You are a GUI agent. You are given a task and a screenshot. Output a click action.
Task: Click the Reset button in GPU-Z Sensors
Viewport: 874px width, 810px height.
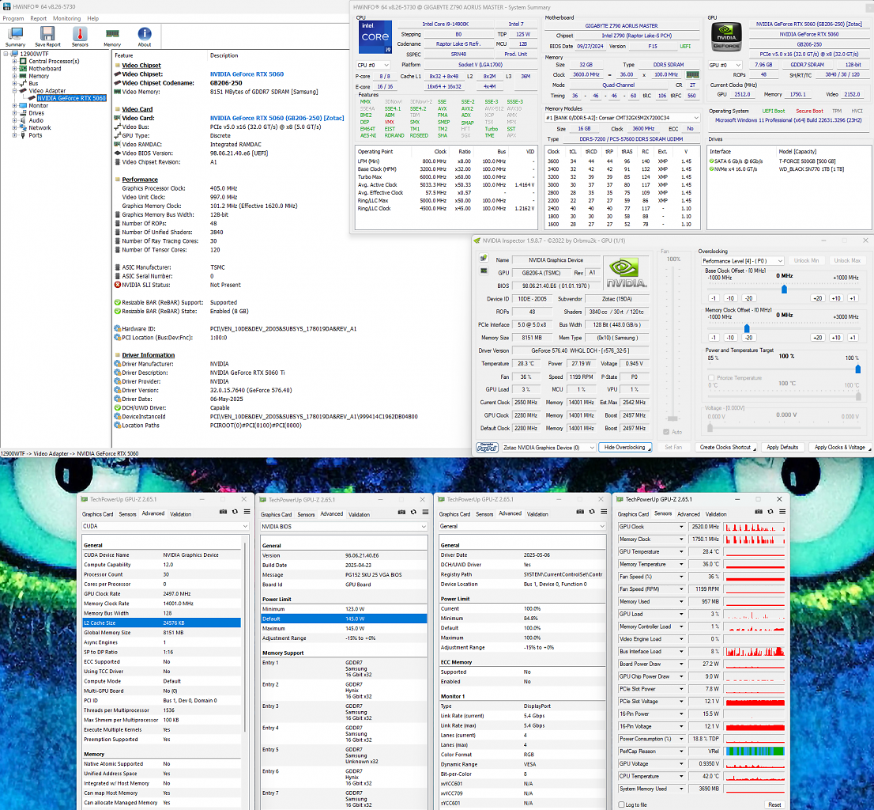[x=774, y=804]
